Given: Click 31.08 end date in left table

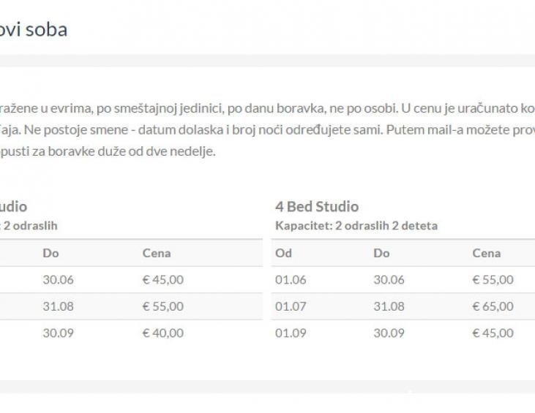Looking at the screenshot, I should tap(59, 306).
